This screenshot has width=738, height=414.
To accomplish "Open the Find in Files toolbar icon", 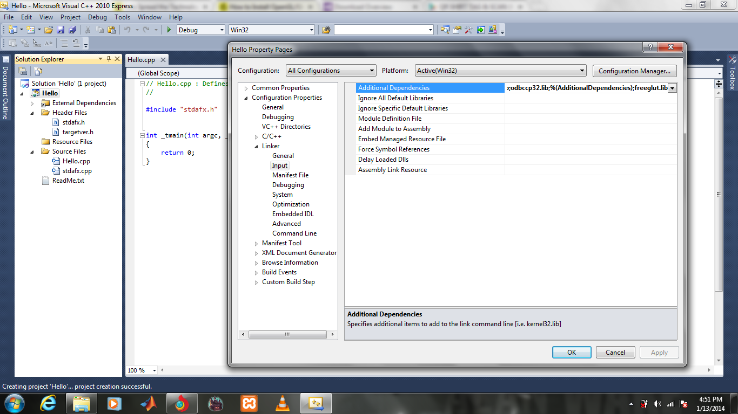I will [x=445, y=30].
